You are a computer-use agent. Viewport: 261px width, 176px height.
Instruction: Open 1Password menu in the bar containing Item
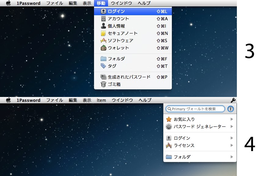[28, 100]
